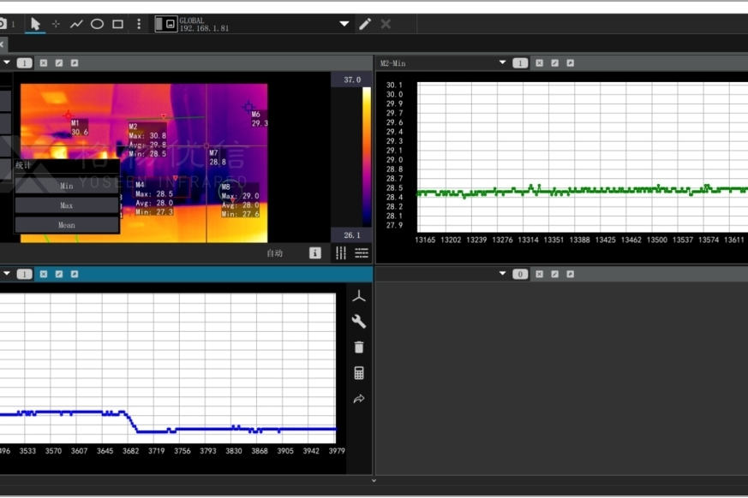Select the arrow pointer tool
This screenshot has width=748, height=498.
[x=35, y=24]
